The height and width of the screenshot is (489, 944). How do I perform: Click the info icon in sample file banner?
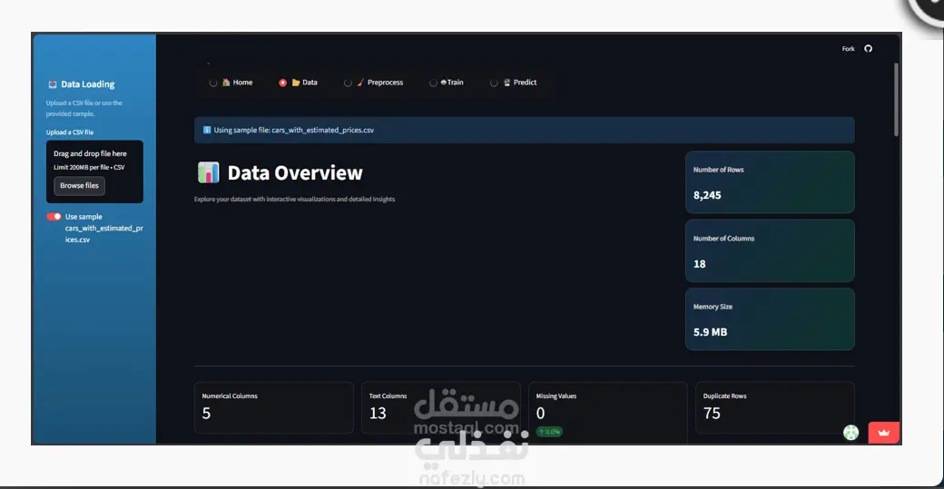tap(207, 130)
